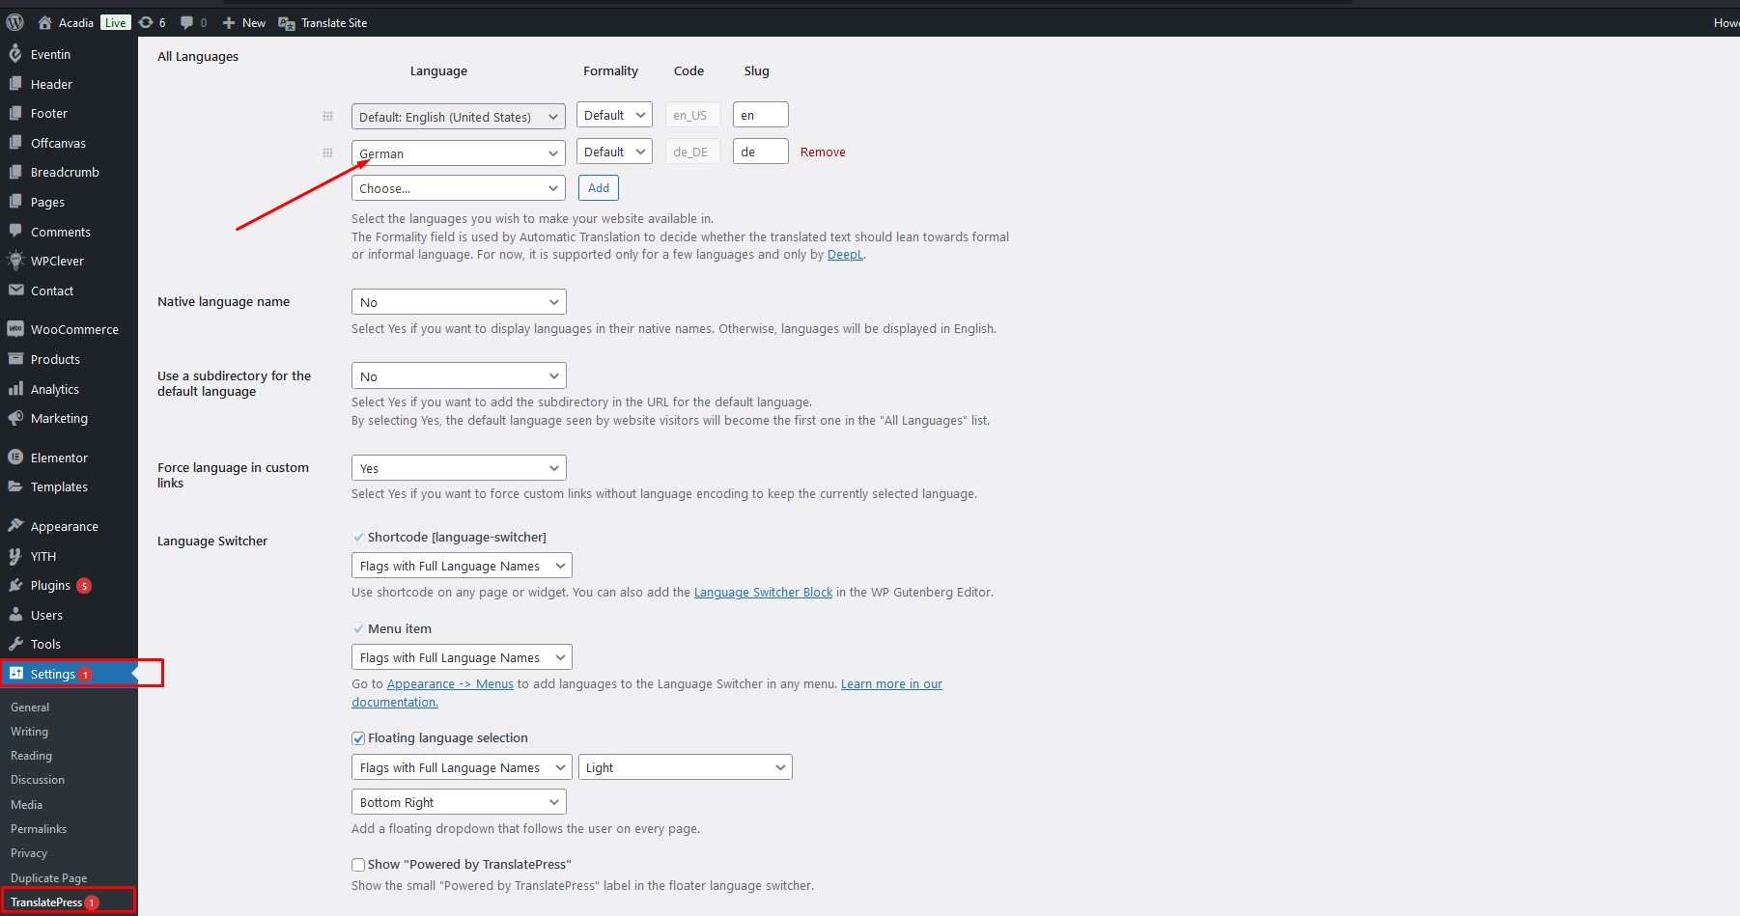Click the comments bubble icon in admin bar
The width and height of the screenshot is (1740, 916).
coord(187,22)
